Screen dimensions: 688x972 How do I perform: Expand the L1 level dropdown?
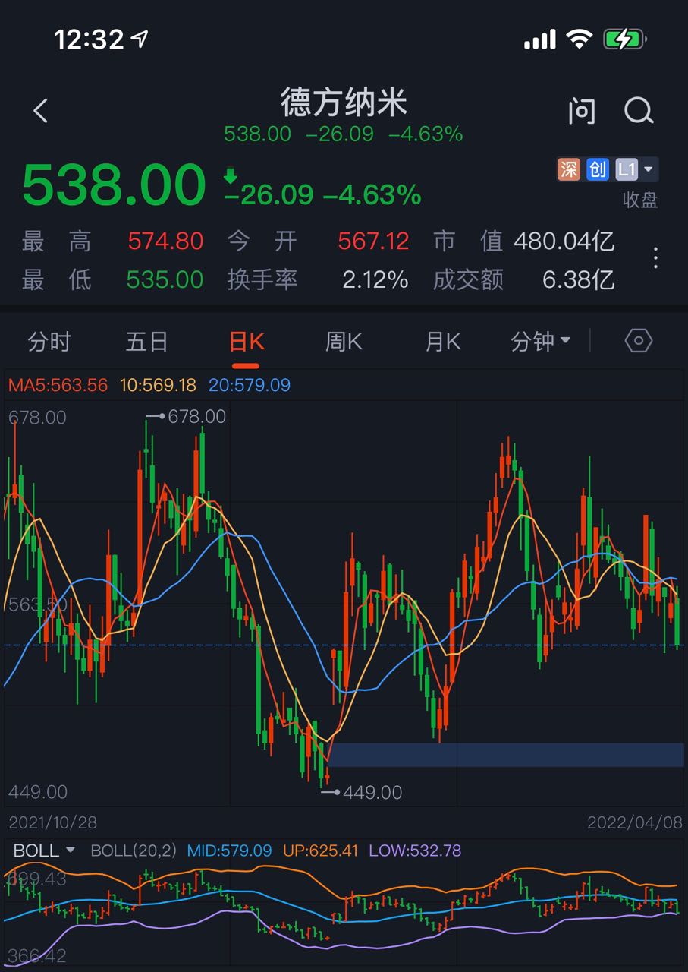[635, 169]
